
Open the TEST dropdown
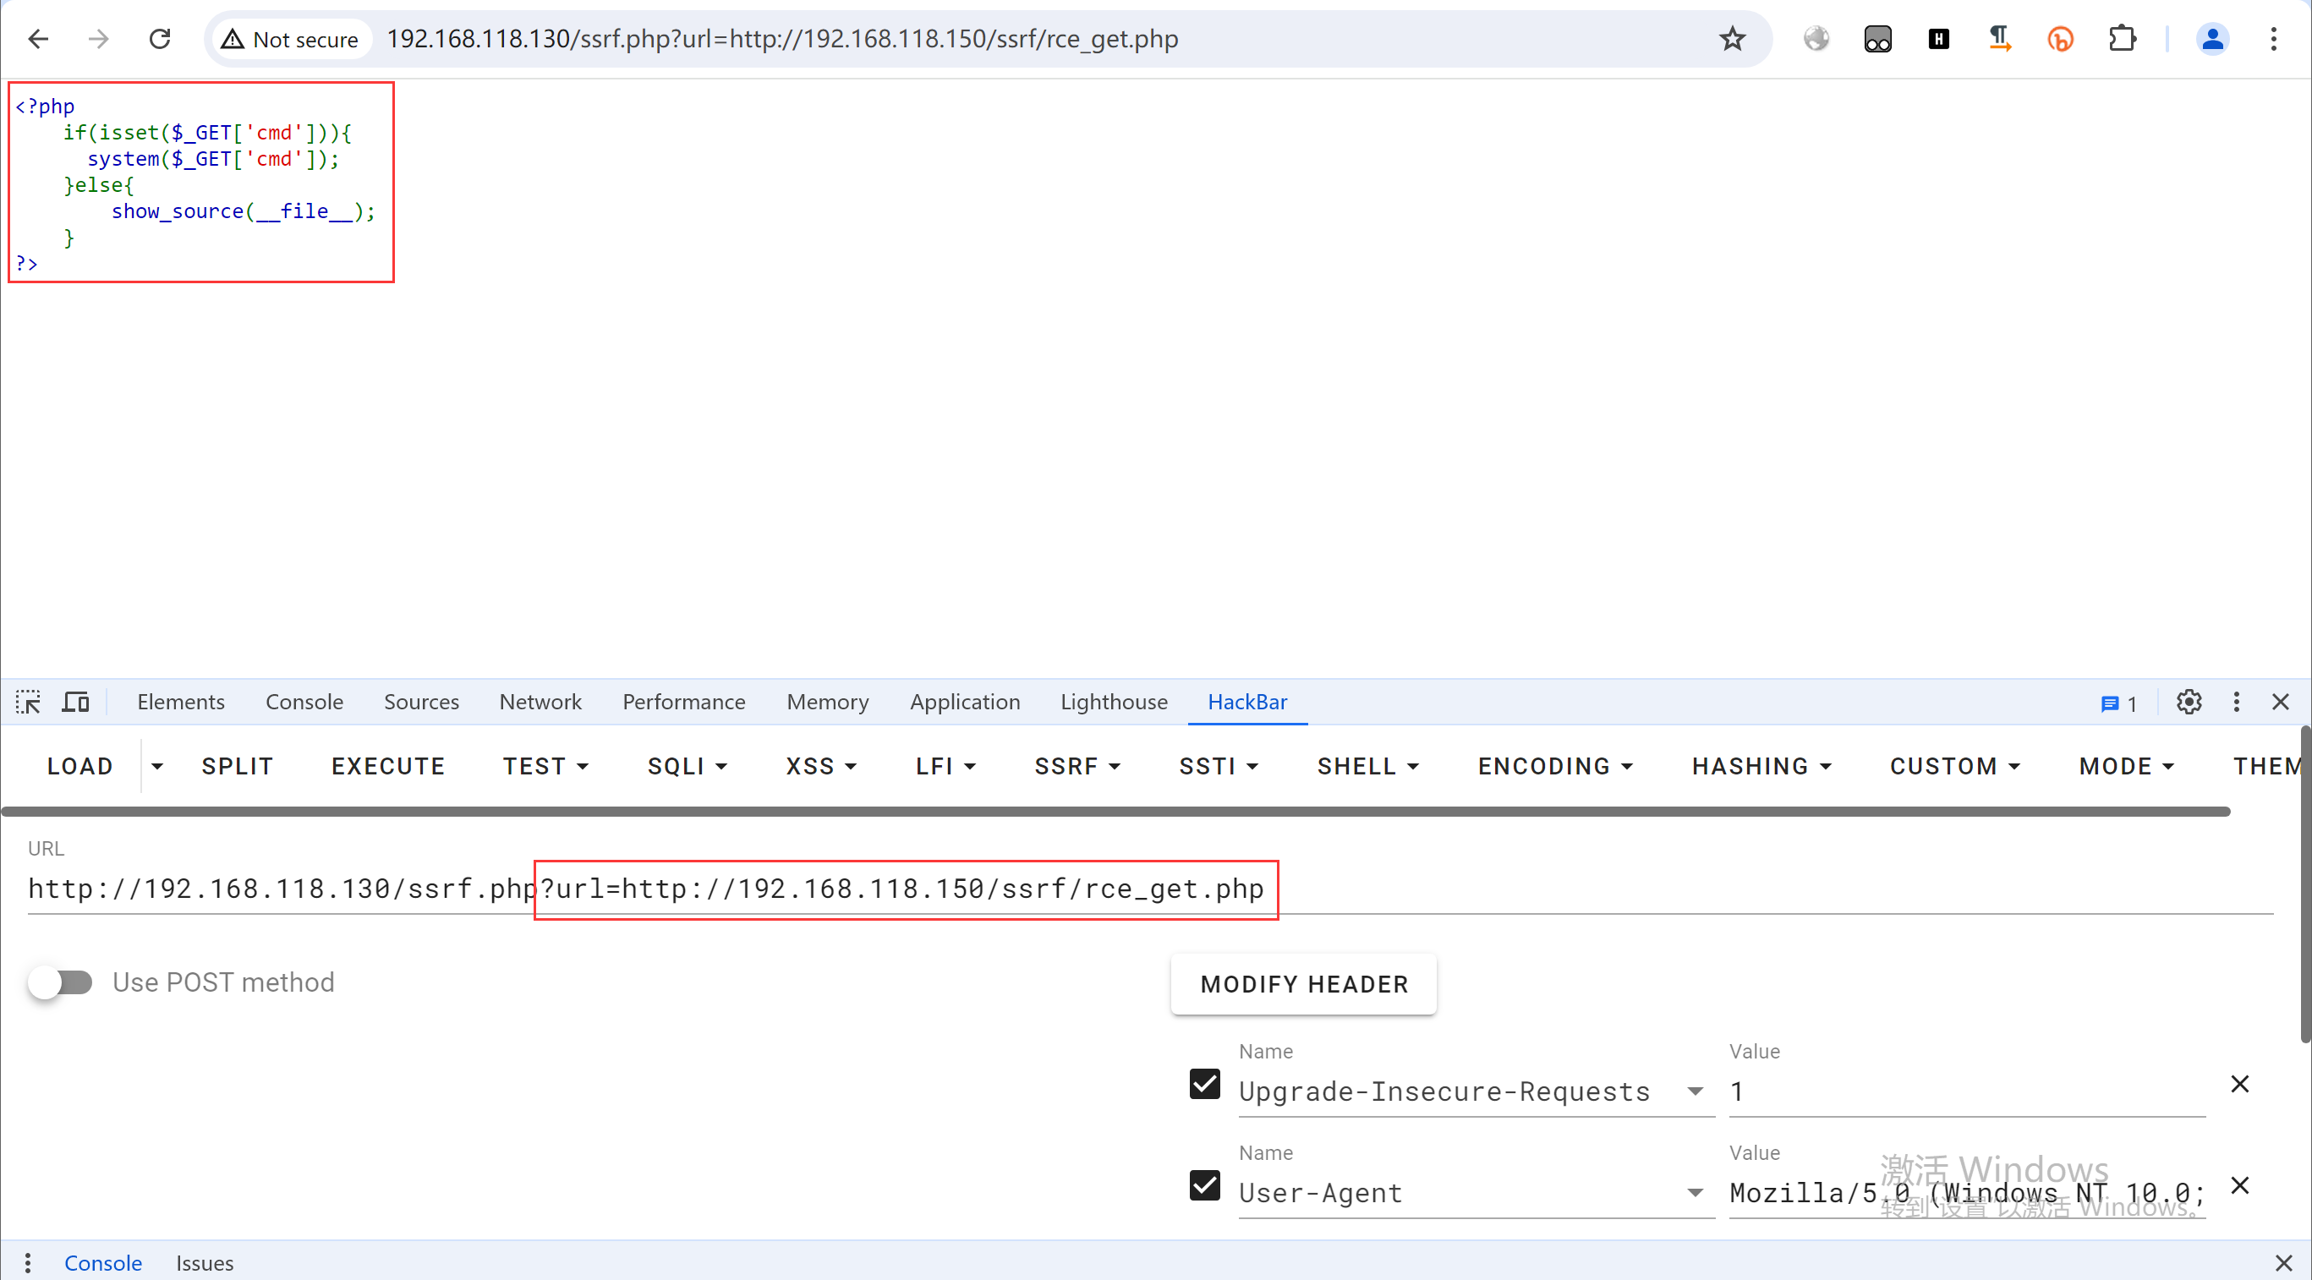point(545,766)
